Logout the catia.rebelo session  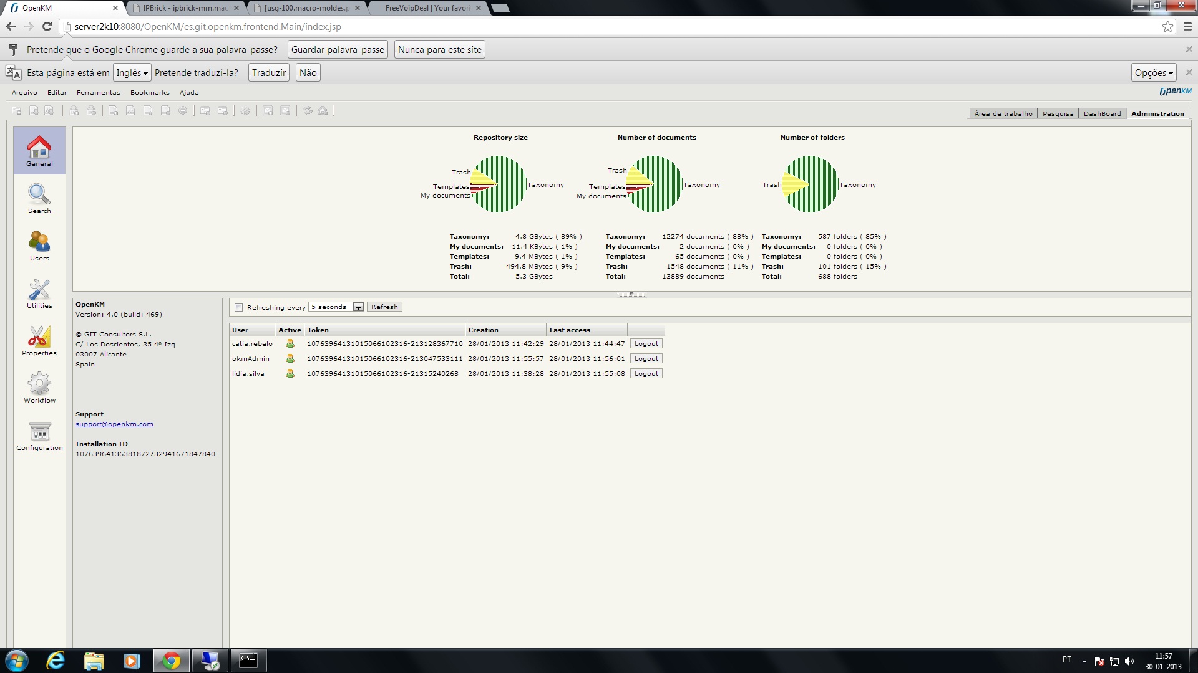(x=646, y=344)
